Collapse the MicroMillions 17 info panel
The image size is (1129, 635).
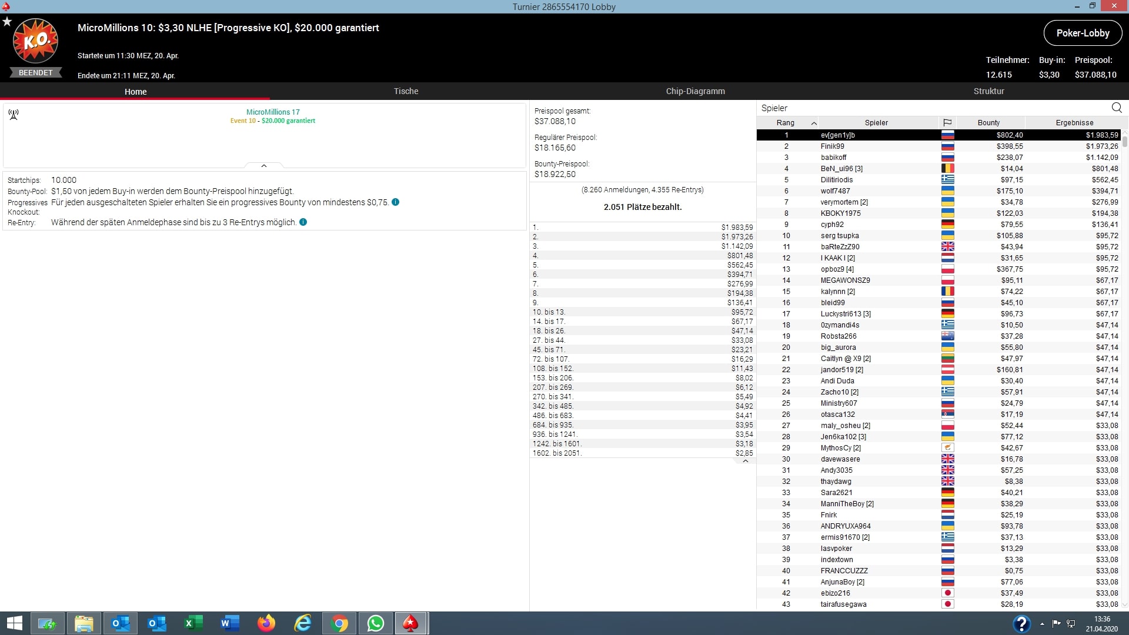tap(264, 166)
